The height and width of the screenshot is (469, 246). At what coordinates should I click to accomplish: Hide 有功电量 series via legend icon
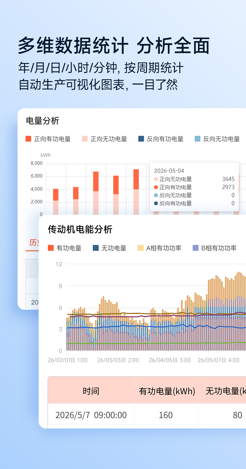point(51,248)
